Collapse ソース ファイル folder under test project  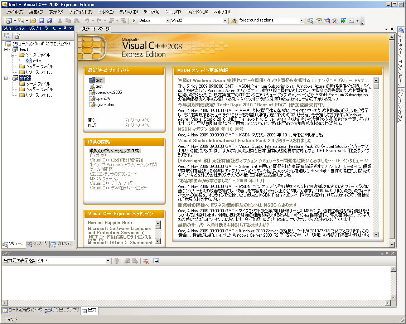point(13,55)
